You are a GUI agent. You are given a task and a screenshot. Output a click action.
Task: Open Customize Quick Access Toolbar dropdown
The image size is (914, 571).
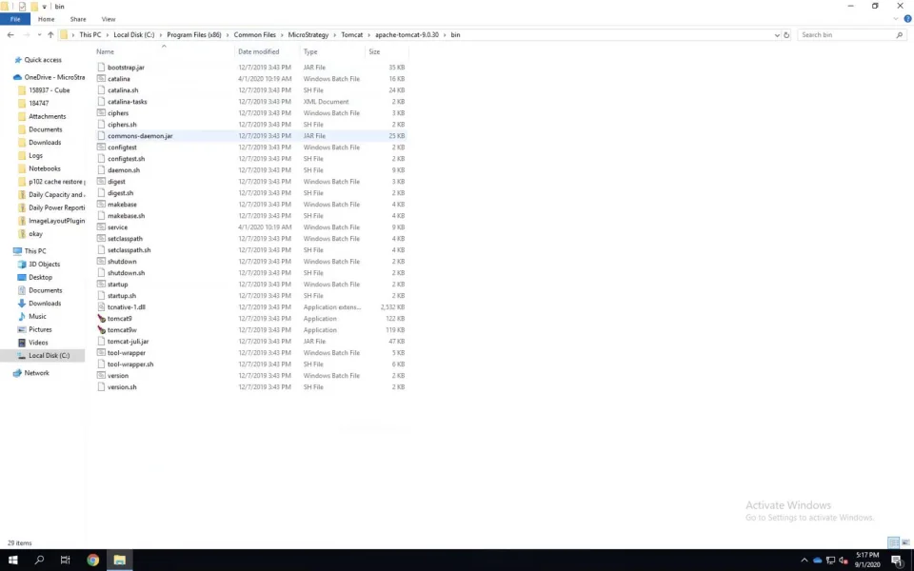click(45, 7)
